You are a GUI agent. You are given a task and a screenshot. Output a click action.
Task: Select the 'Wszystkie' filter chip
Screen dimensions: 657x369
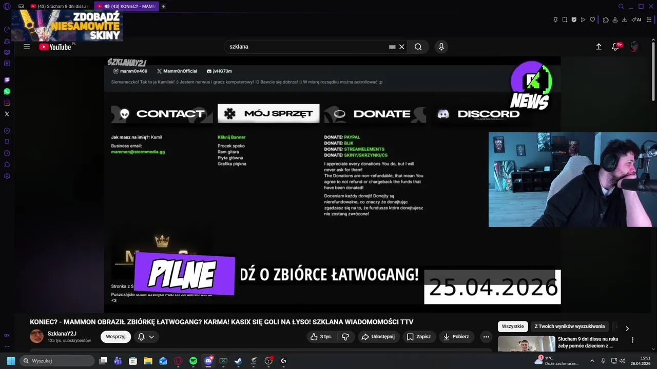[513, 326]
